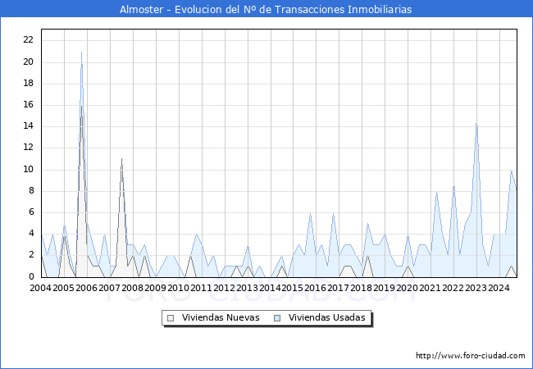
Task: Click the x-axis label 2006
Action: 86,288
